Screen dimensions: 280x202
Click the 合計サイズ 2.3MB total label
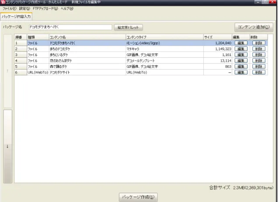[x=241, y=188]
